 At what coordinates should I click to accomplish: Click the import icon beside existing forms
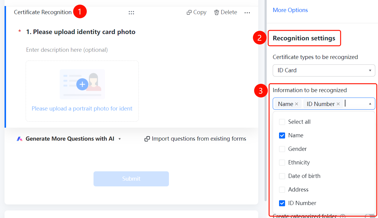147,139
